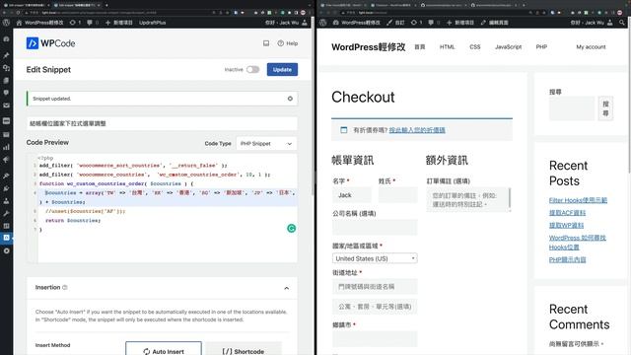Click sidebar search submit button
The height and width of the screenshot is (355, 631).
[x=605, y=108]
